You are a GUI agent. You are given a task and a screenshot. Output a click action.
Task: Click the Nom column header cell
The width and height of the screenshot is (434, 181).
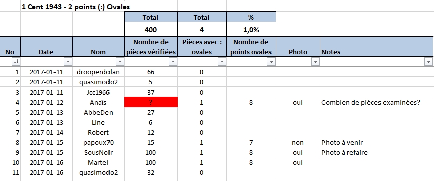[x=98, y=47]
